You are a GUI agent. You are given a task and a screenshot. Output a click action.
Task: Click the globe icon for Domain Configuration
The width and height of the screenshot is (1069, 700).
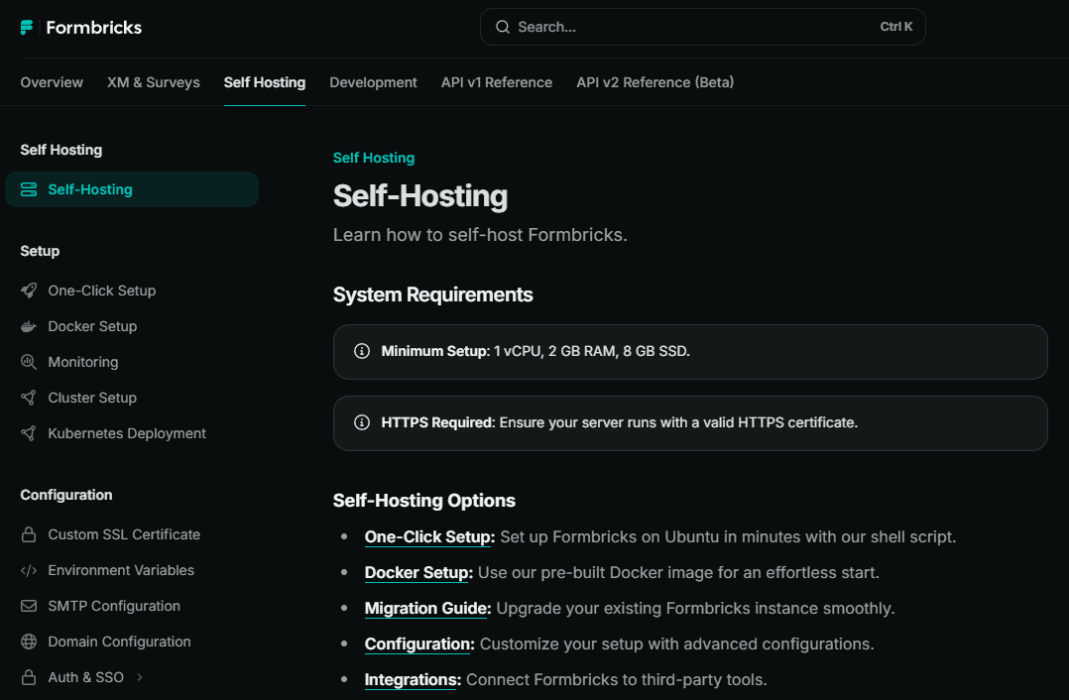pyautogui.click(x=29, y=642)
